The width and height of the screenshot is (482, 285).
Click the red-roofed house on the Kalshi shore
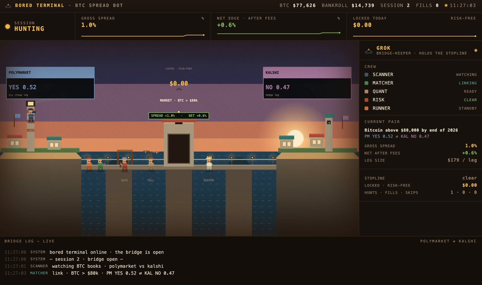(x=317, y=140)
